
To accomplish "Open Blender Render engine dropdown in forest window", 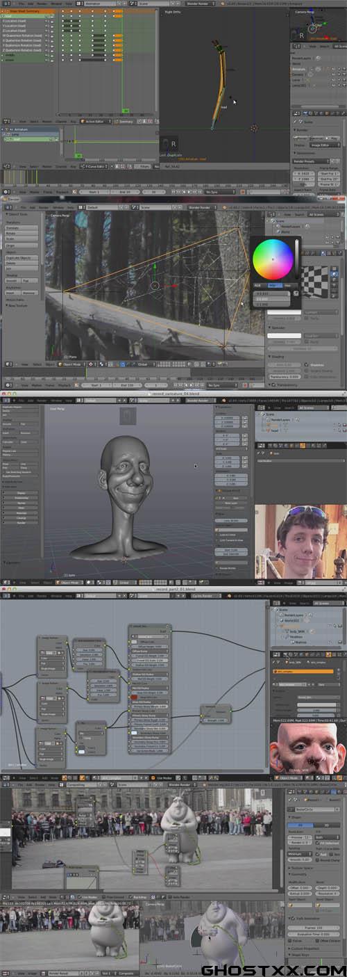I will click(x=201, y=207).
